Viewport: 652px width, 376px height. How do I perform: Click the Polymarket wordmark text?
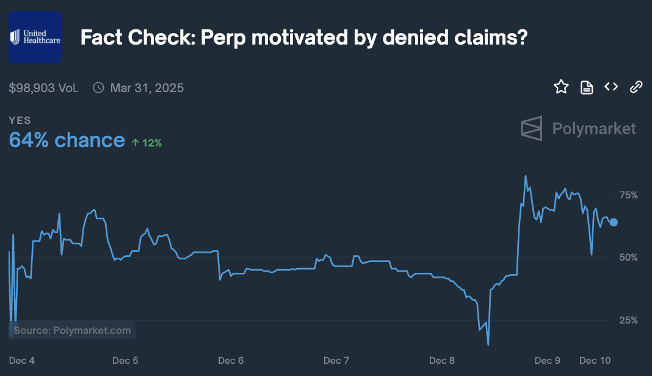tap(594, 129)
